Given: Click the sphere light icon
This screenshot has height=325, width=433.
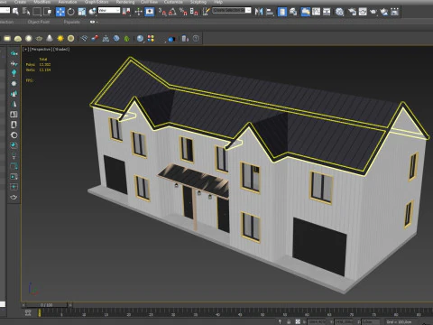Looking at the screenshot, I should point(29,38).
